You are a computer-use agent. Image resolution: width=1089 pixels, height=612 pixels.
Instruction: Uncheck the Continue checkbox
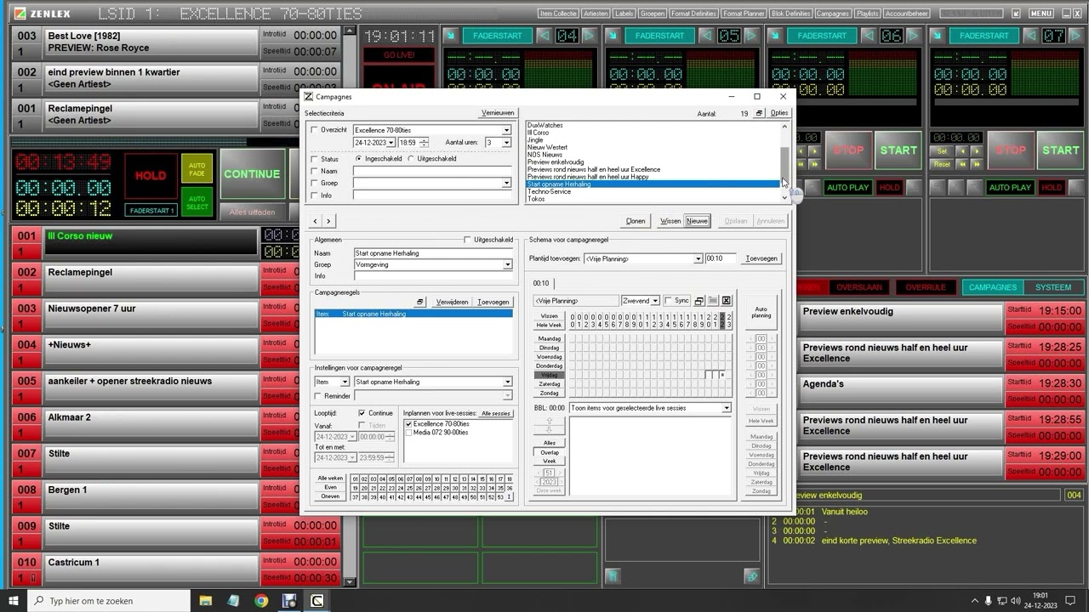coord(362,413)
